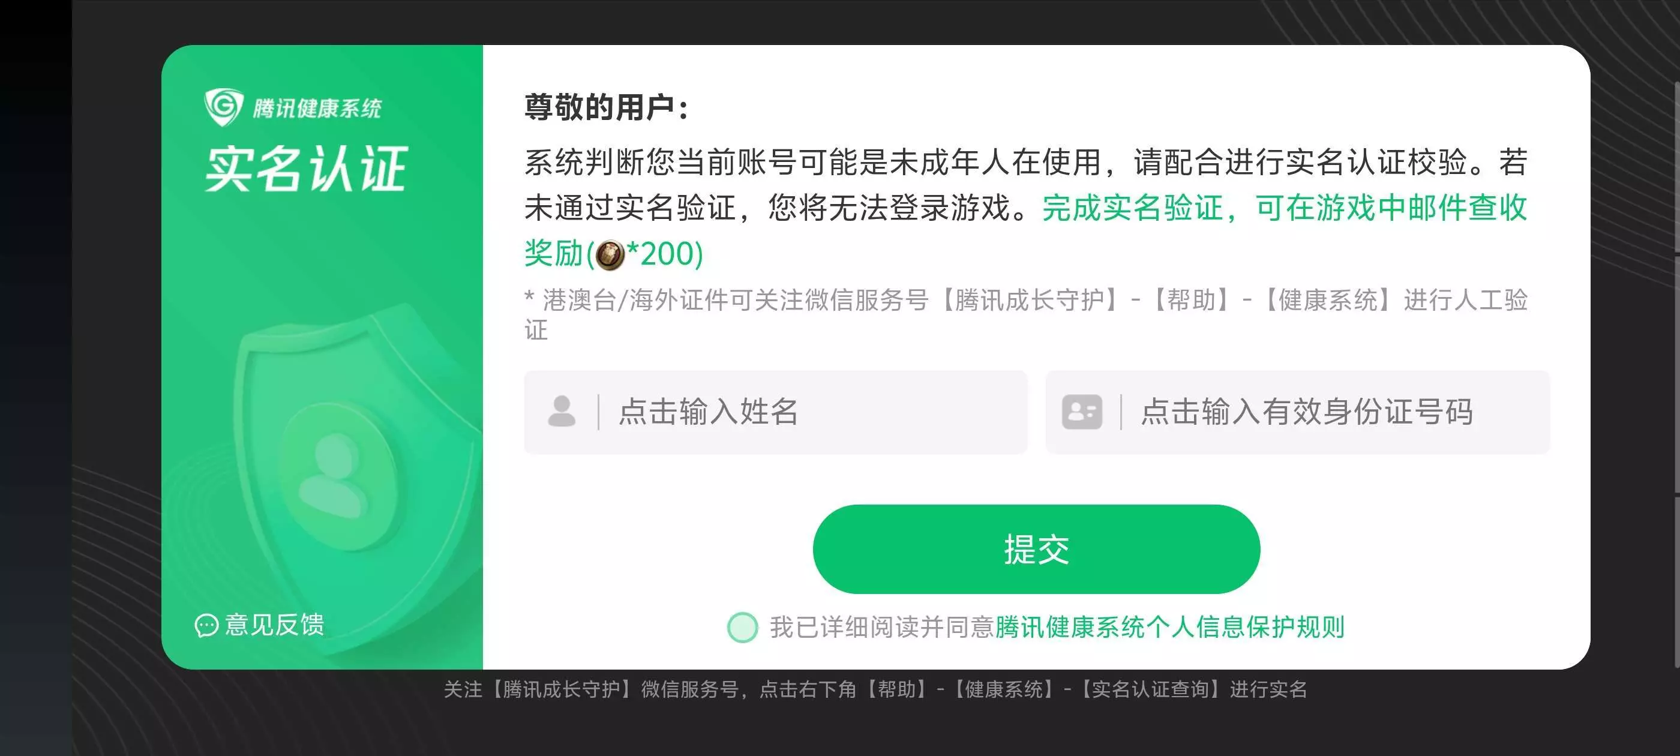Click the 点击输入姓名 name input field
1680x756 pixels.
[x=775, y=412]
